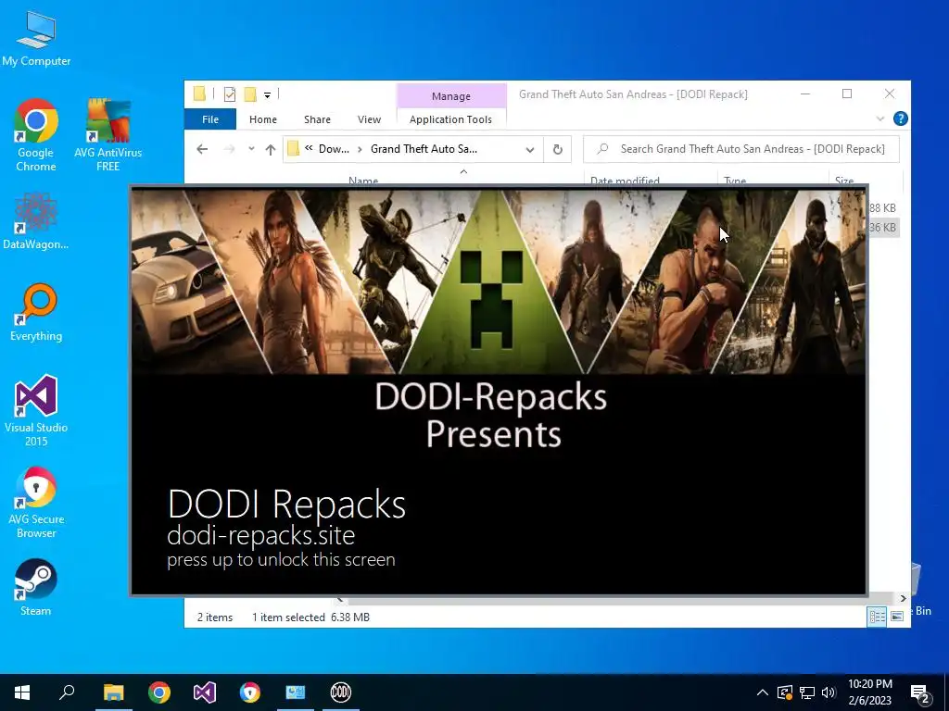This screenshot has height=711, width=949.
Task: Sort by Type column header
Action: pyautogui.click(x=735, y=181)
